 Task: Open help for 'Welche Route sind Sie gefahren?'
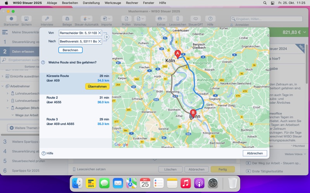43,63
